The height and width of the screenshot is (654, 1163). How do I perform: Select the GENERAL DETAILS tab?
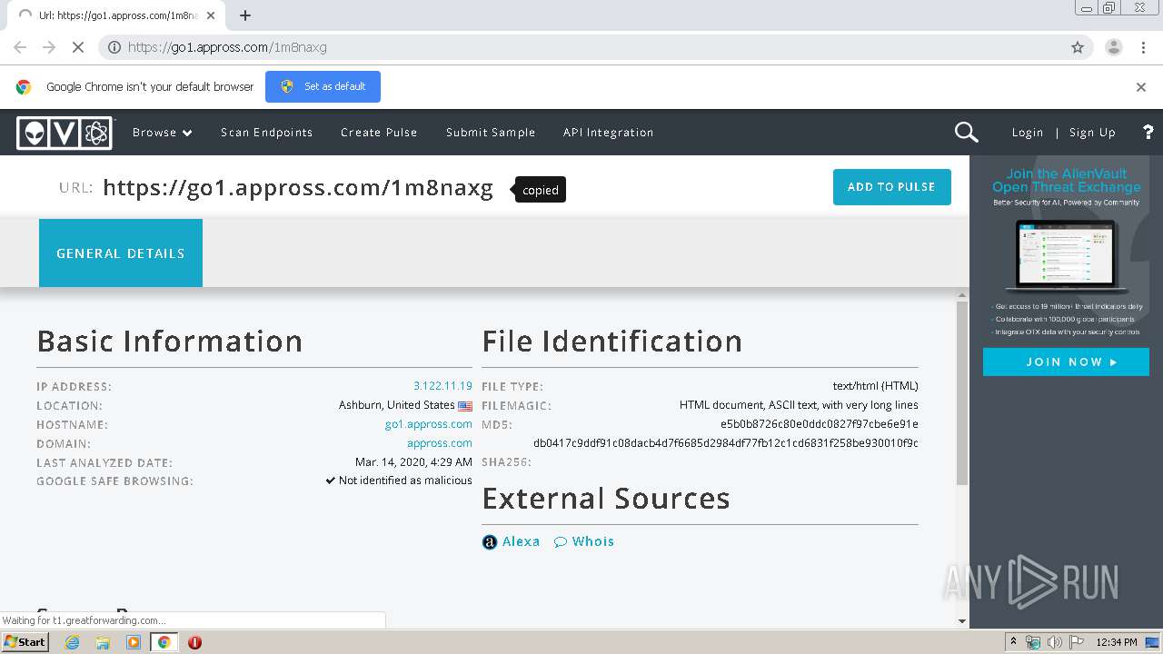121,253
